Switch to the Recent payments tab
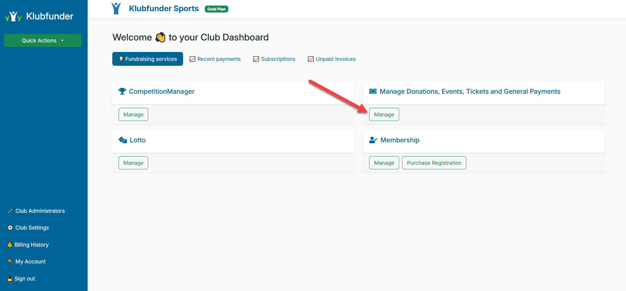The image size is (626, 291). tap(215, 59)
